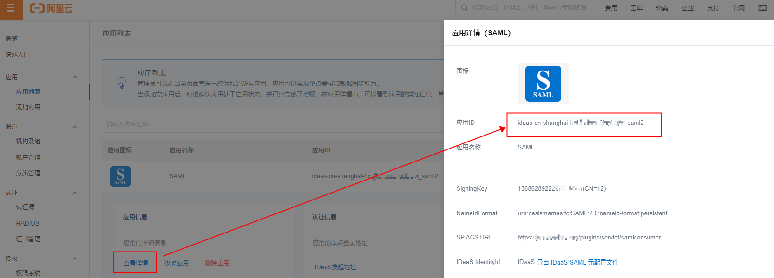Open the 工单 top menu

636,8
